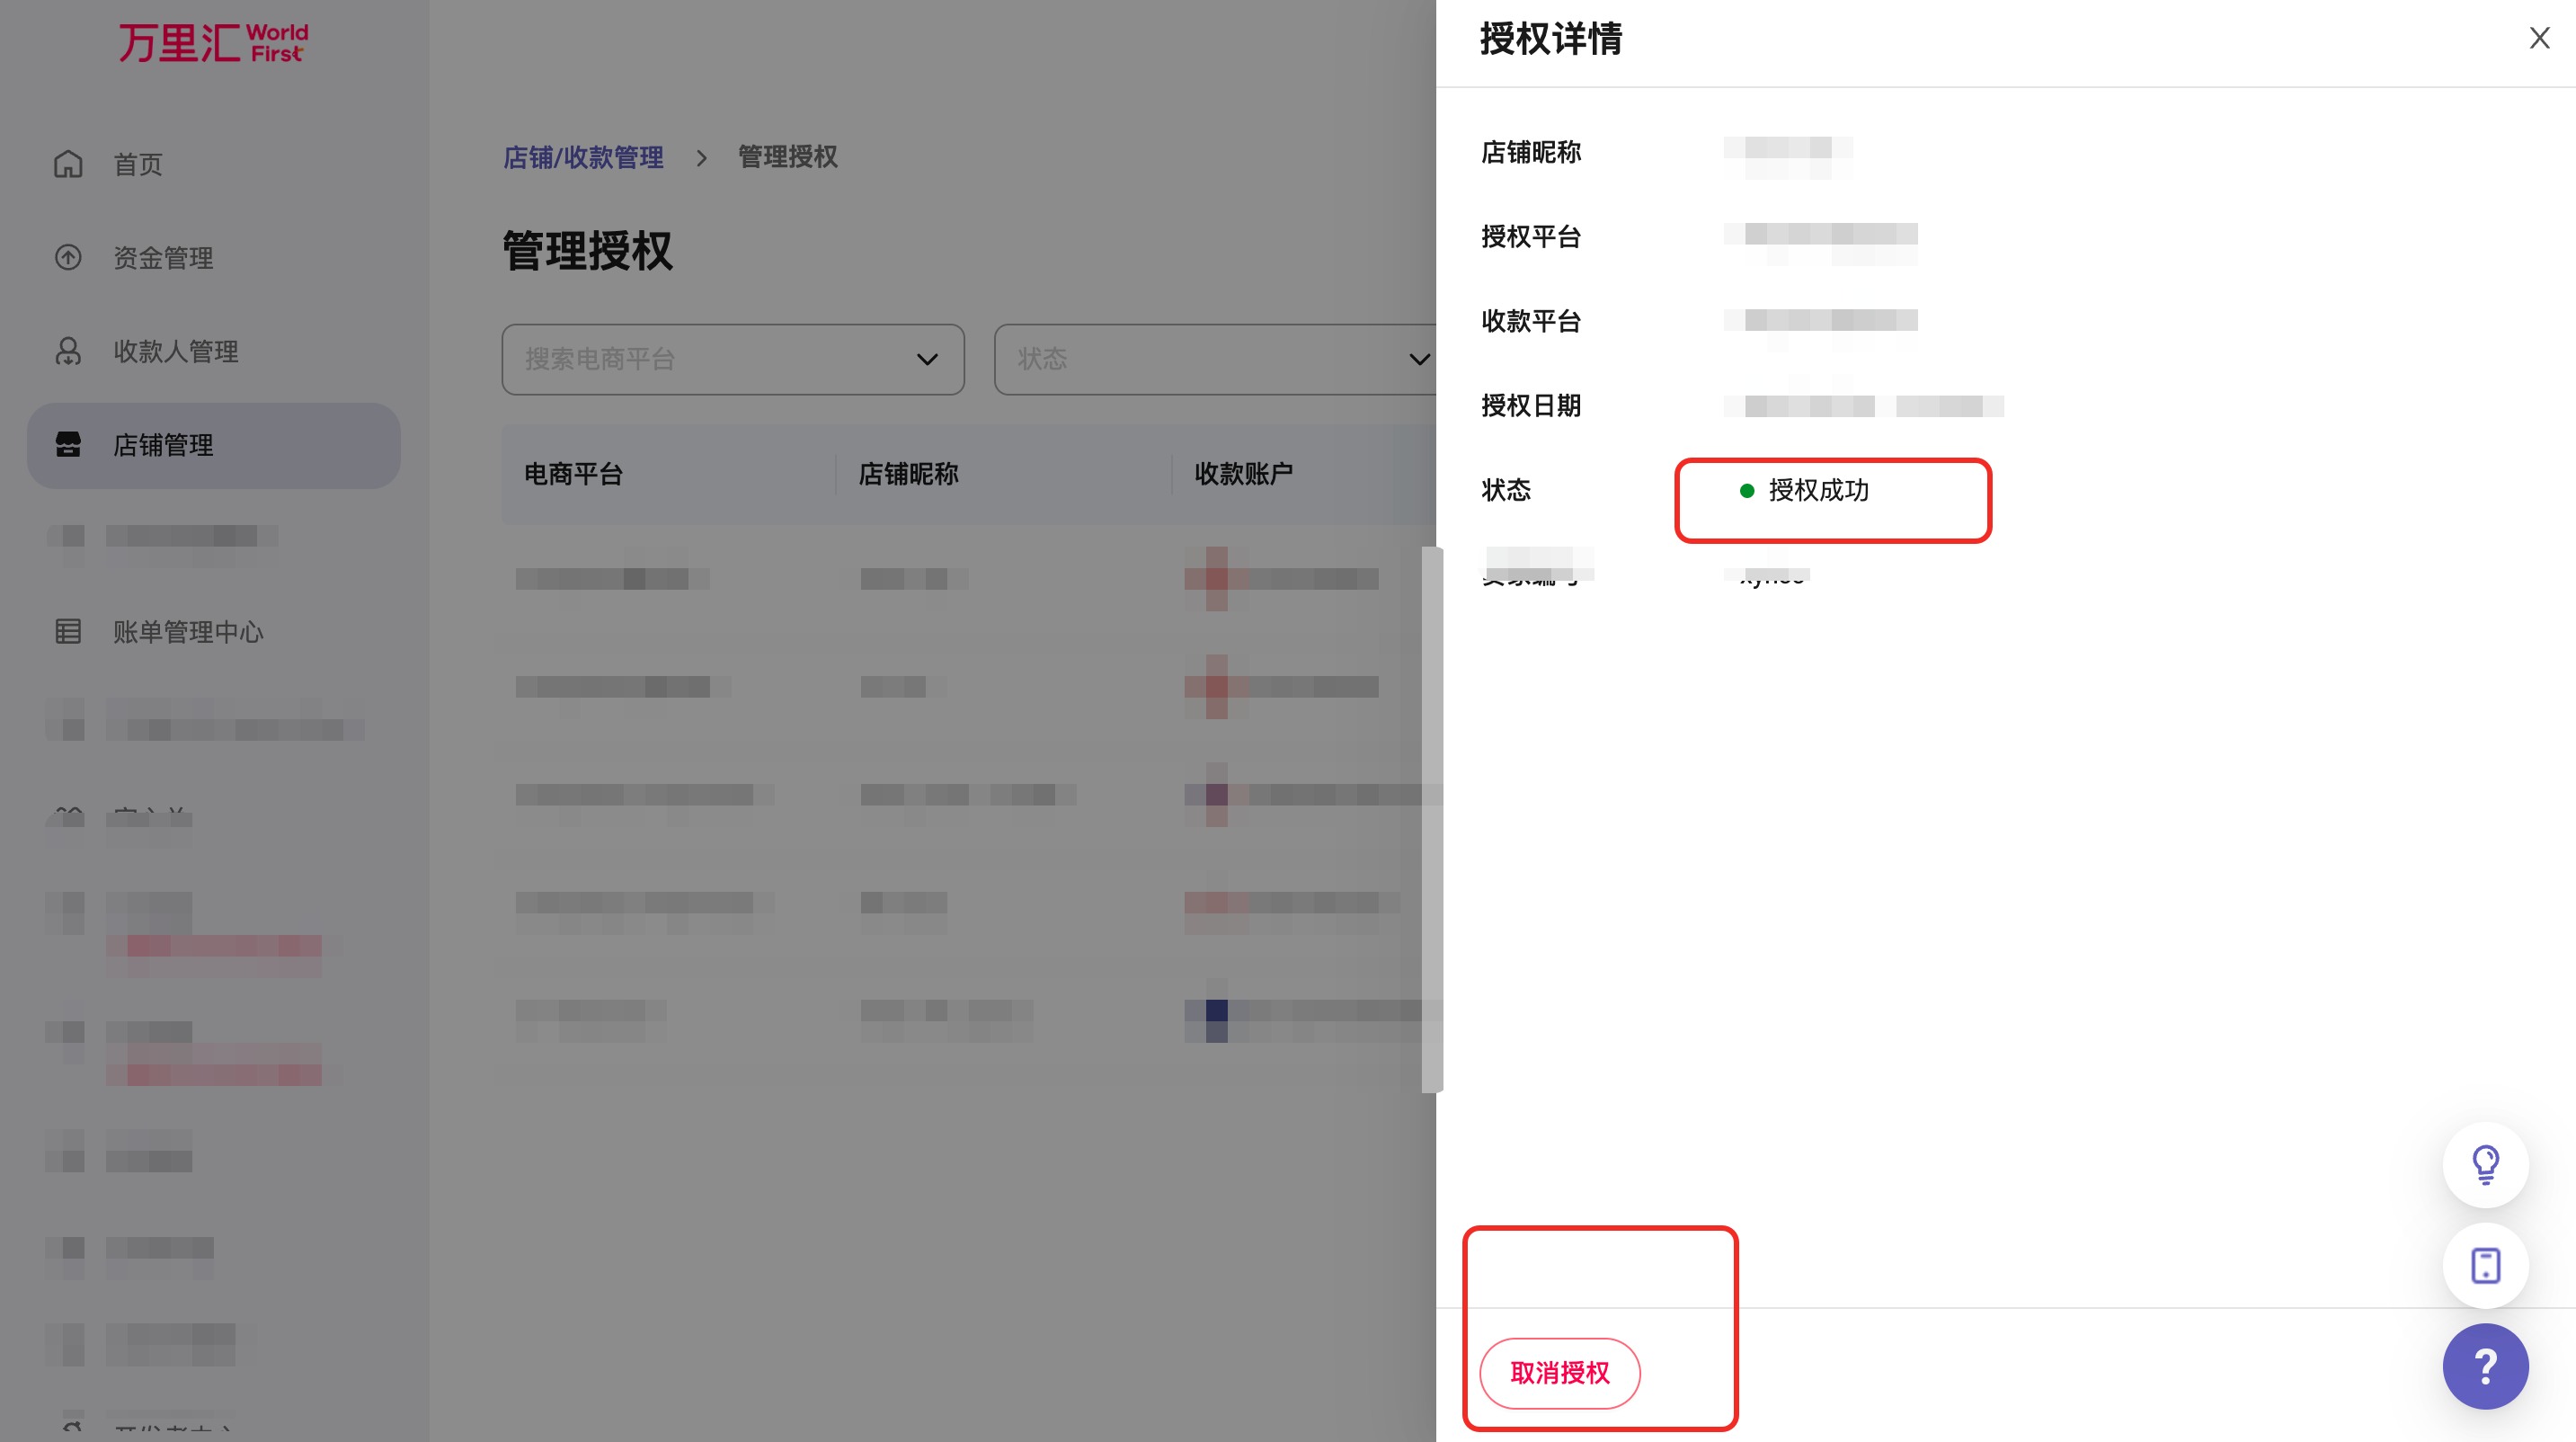This screenshot has height=1442, width=2576.
Task: Click the 店铺管理 store icon
Action: (68, 445)
